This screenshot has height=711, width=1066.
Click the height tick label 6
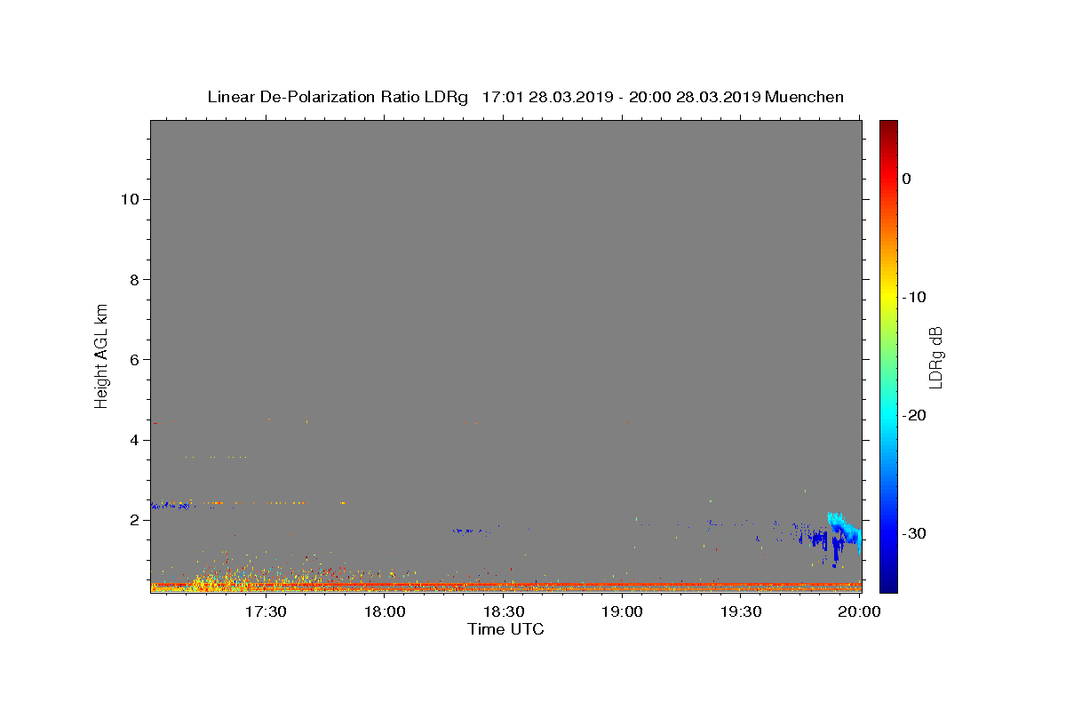point(132,359)
